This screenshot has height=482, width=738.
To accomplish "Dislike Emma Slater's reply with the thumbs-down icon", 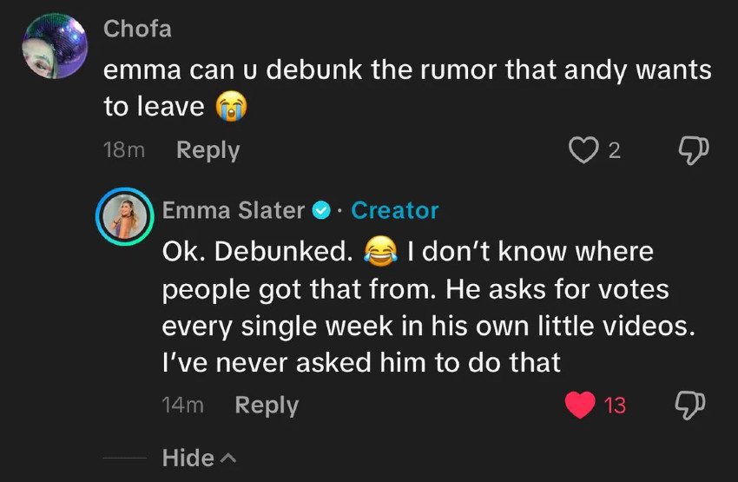I will coord(691,405).
